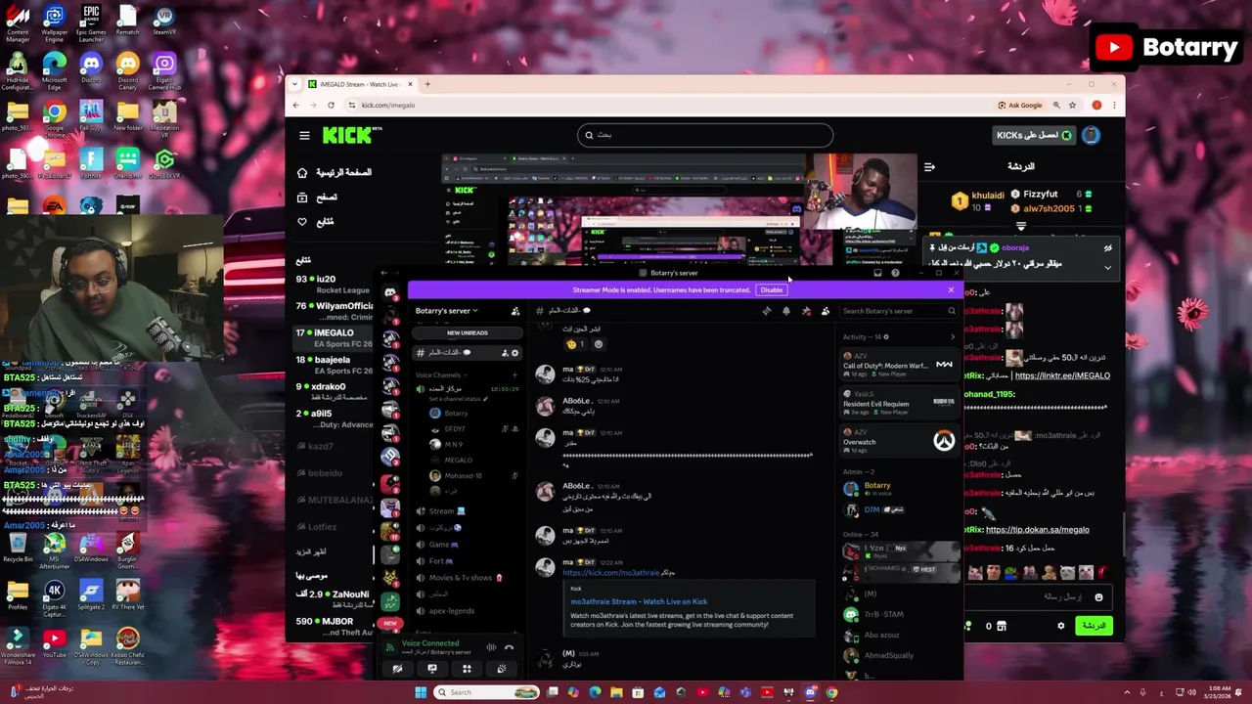The image size is (1252, 704).
Task: Toggle noise suppression next to Voice Connected
Action: [x=491, y=647]
